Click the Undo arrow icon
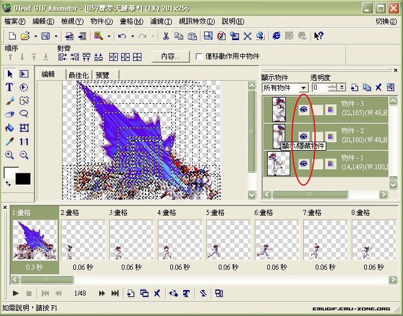The height and width of the screenshot is (316, 403). 122,36
